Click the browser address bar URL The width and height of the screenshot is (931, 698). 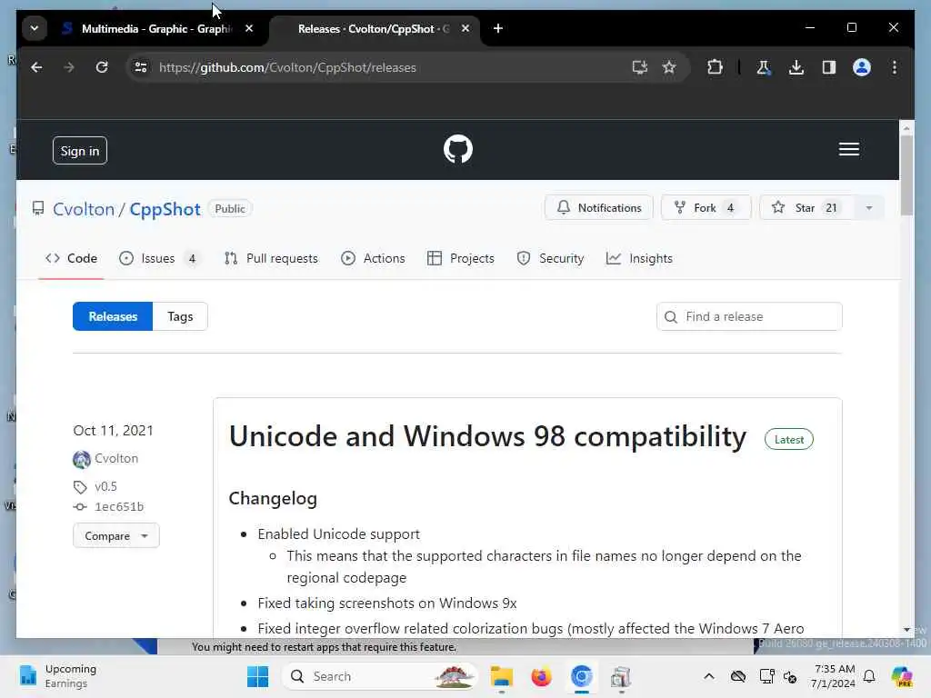click(287, 67)
